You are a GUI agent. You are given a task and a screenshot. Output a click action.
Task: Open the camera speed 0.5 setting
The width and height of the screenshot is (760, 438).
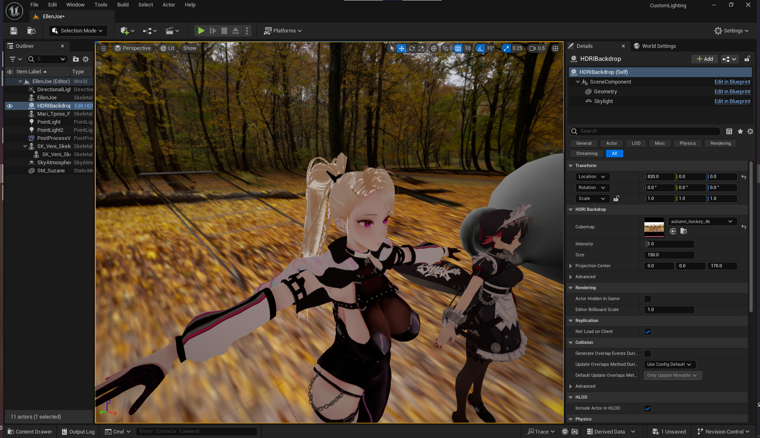click(537, 48)
